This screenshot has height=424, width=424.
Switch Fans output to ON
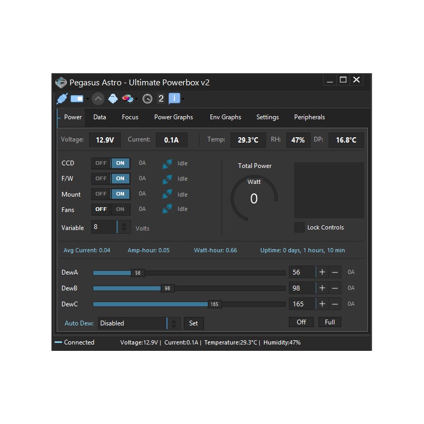coord(120,209)
